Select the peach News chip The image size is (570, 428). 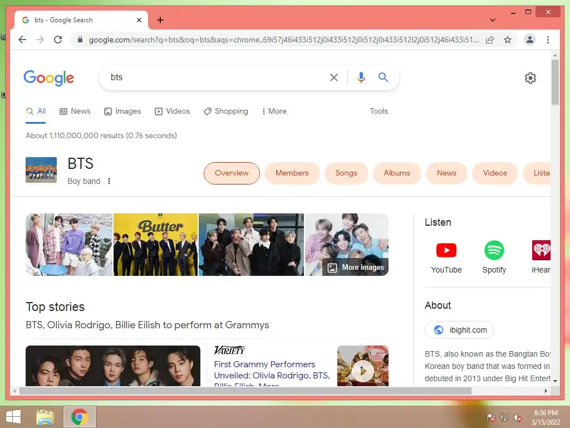click(x=446, y=173)
